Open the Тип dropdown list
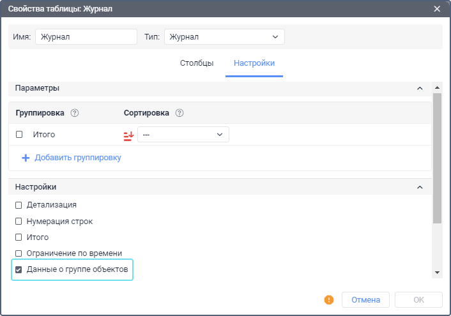Screen dimensions: 451x316 [224, 37]
